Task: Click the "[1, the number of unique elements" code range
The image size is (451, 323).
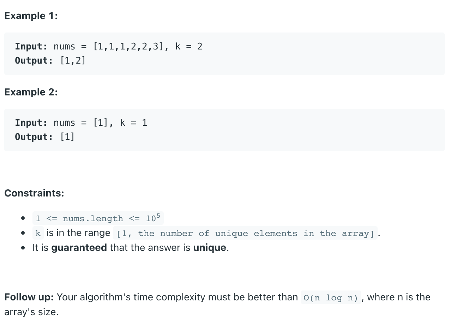Action: [245, 233]
